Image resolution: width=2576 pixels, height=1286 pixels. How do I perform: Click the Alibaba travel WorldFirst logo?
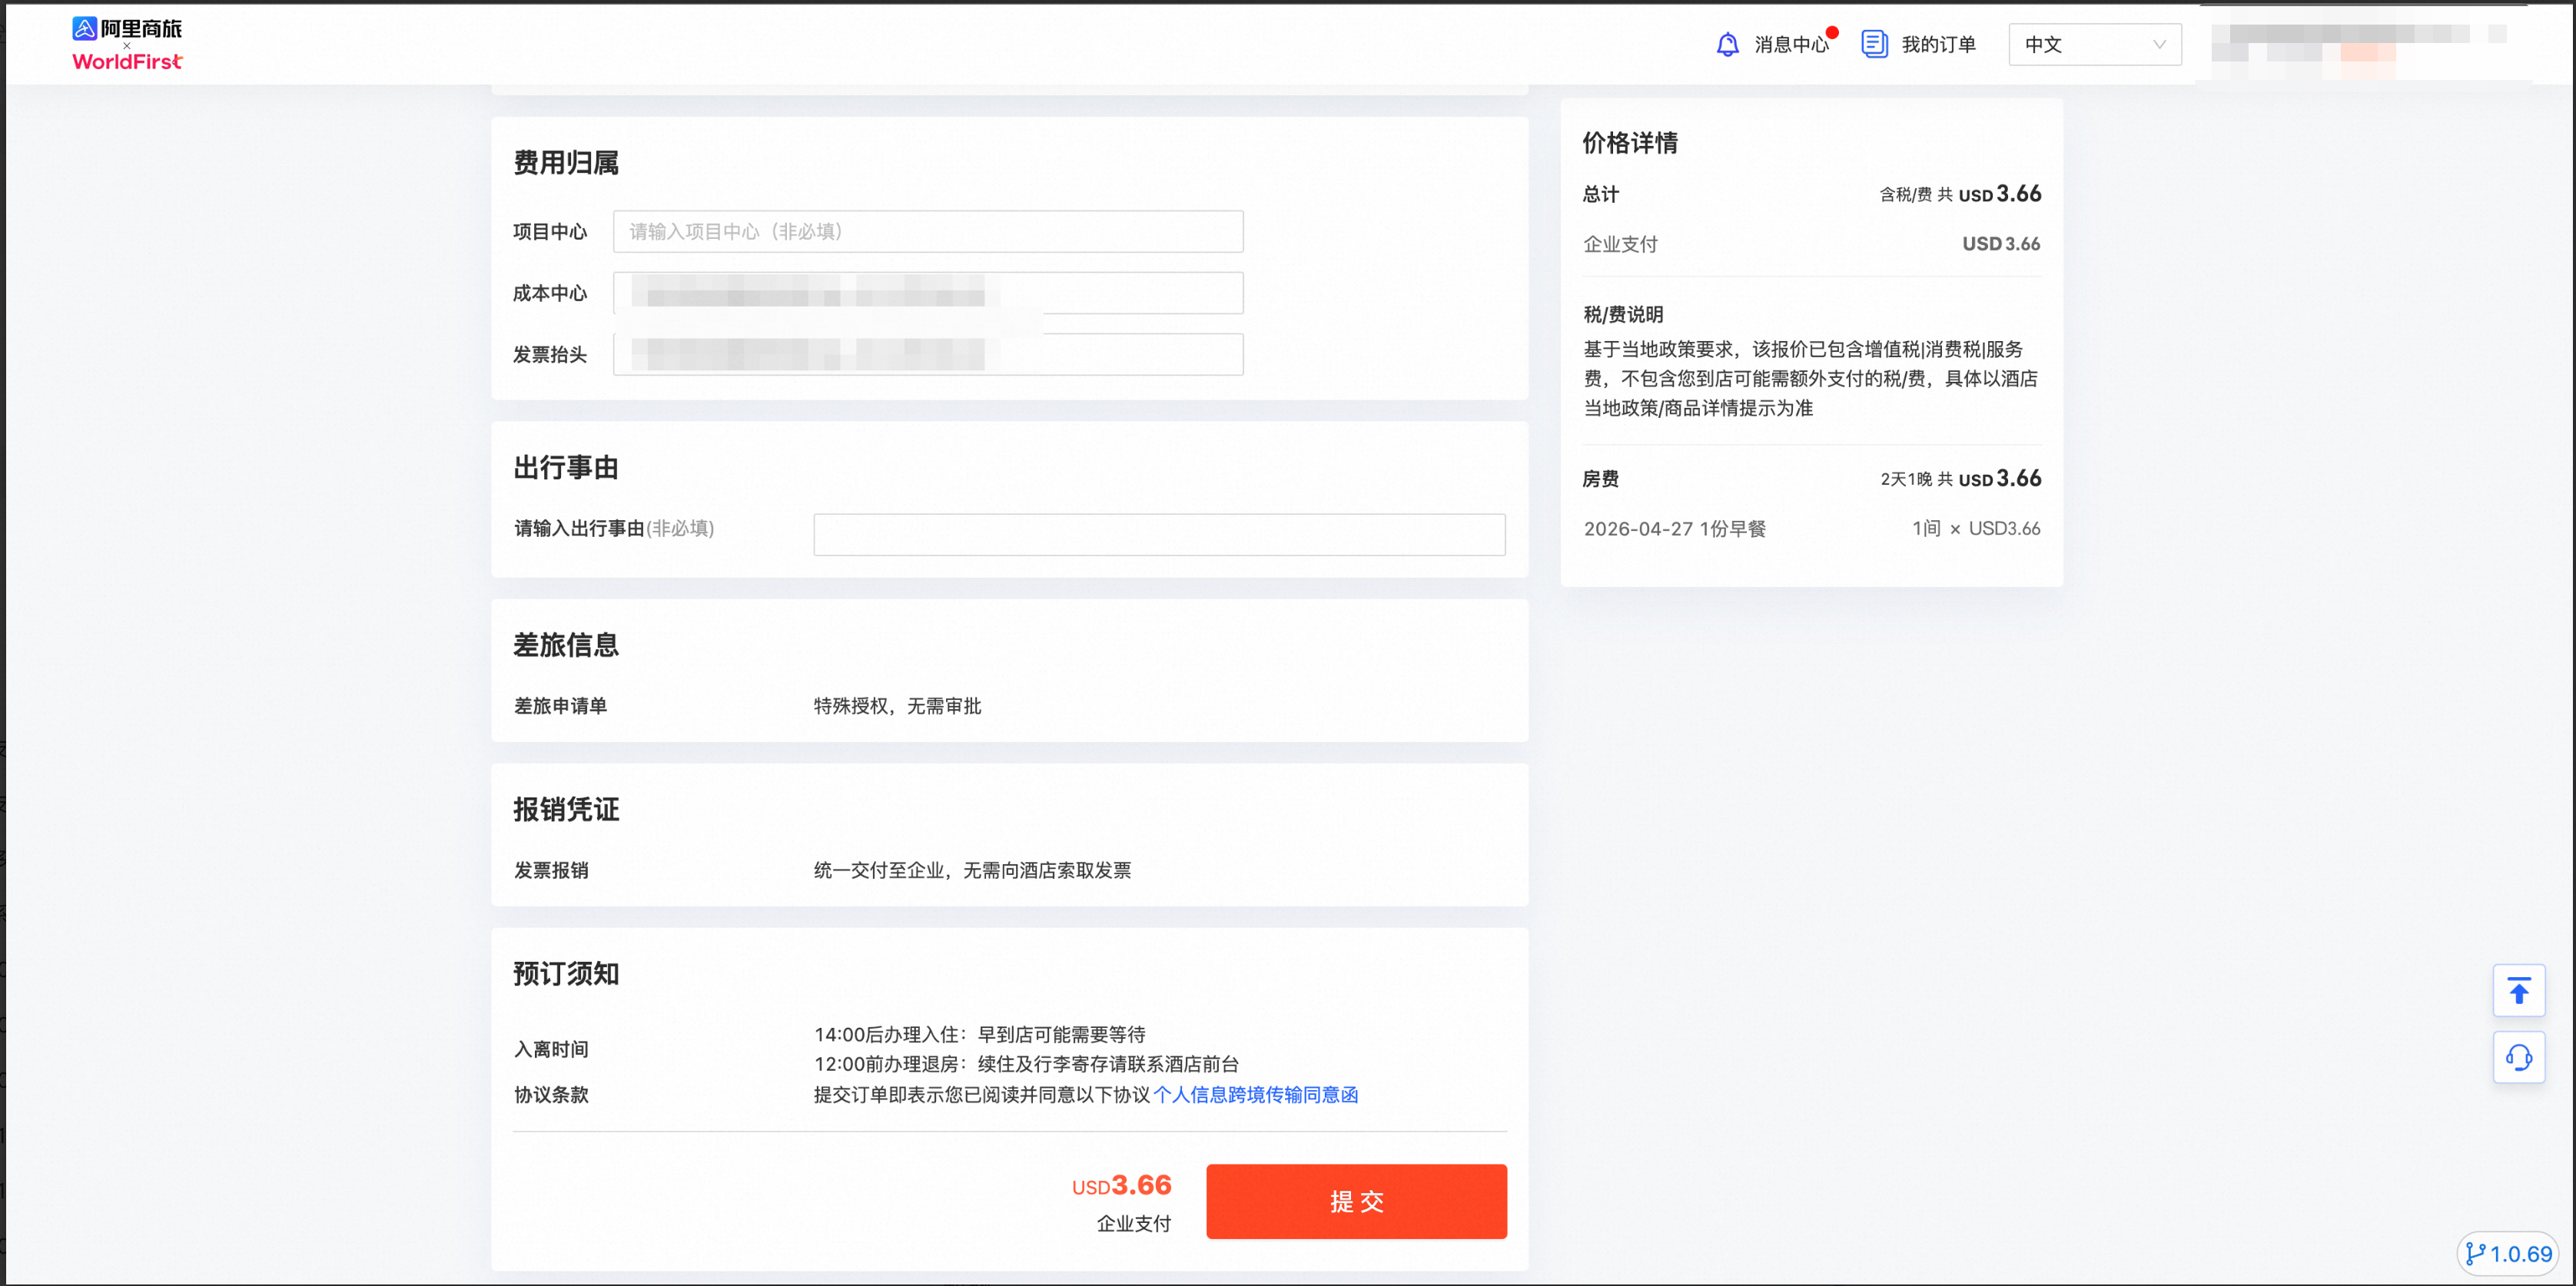tap(127, 44)
